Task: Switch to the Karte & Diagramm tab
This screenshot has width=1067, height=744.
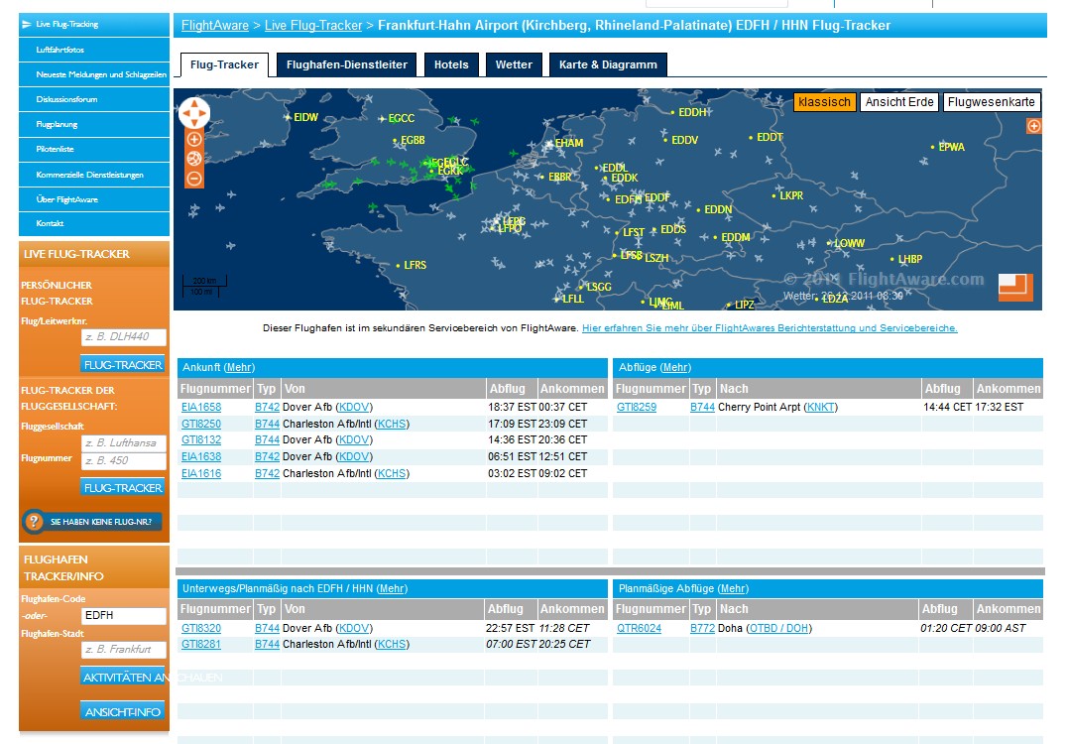Action: click(608, 65)
